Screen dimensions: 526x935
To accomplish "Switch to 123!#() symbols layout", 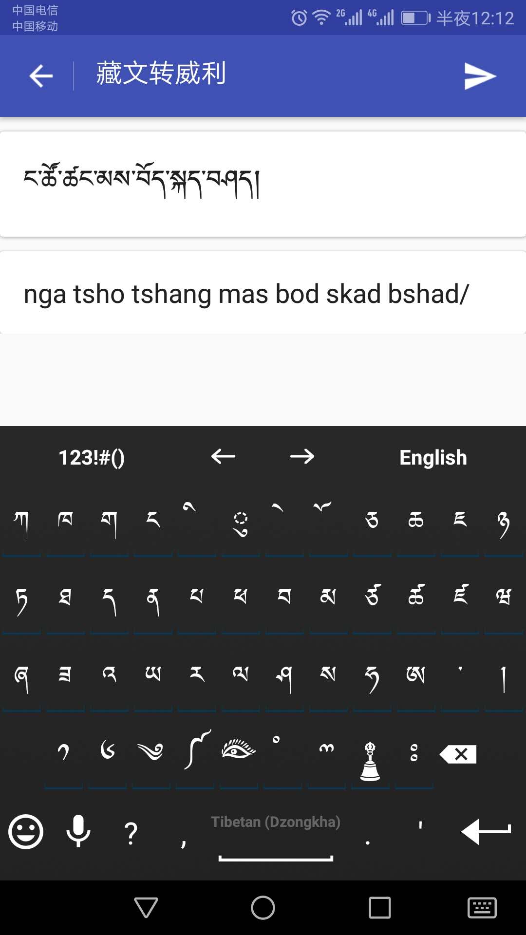I will 92,458.
